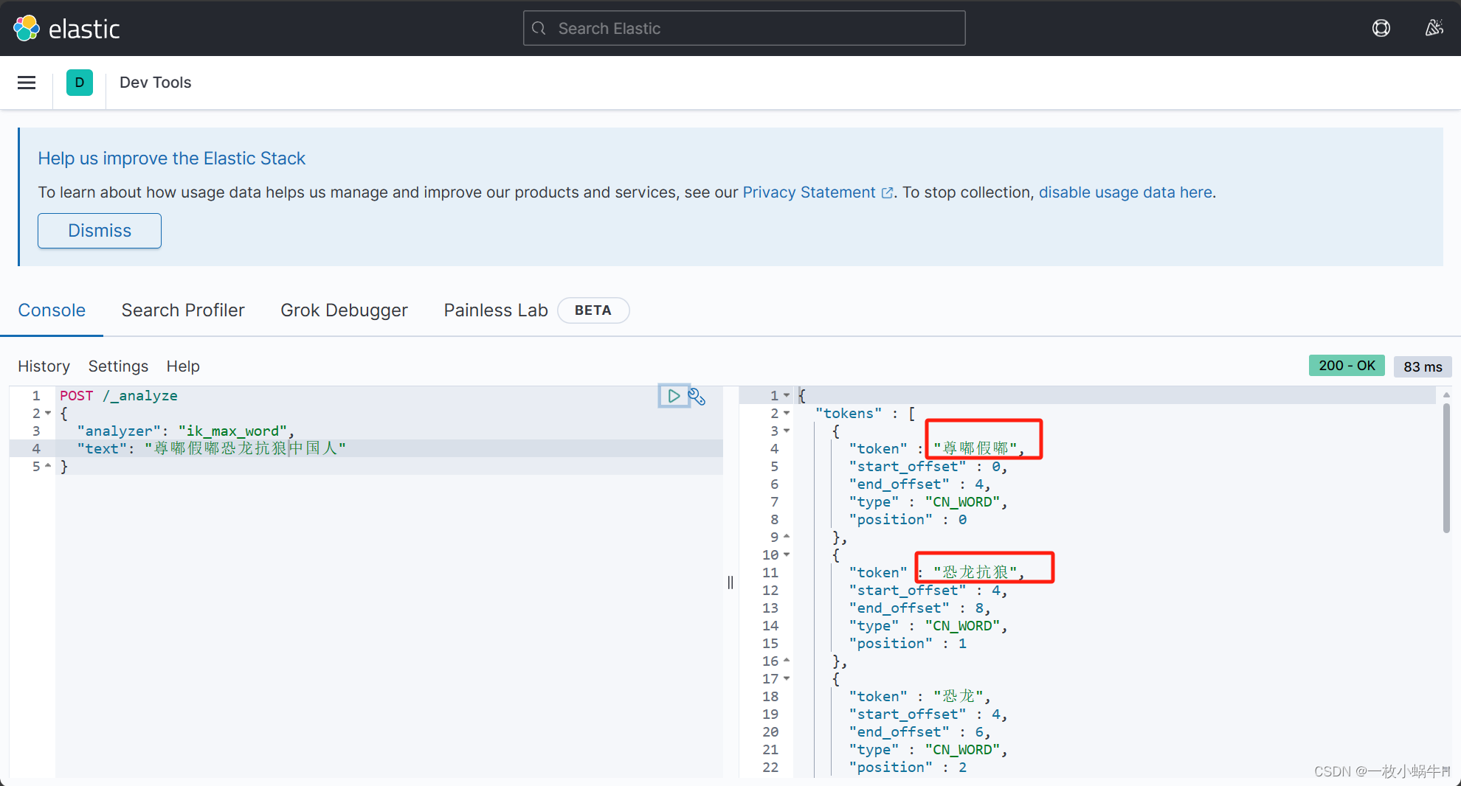Open the help life-ring icon in header

point(1381,28)
